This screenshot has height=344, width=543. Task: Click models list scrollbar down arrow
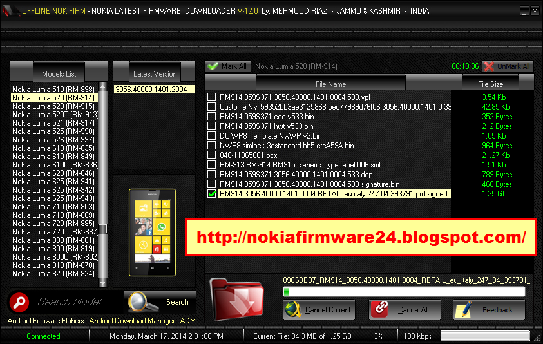click(x=103, y=283)
